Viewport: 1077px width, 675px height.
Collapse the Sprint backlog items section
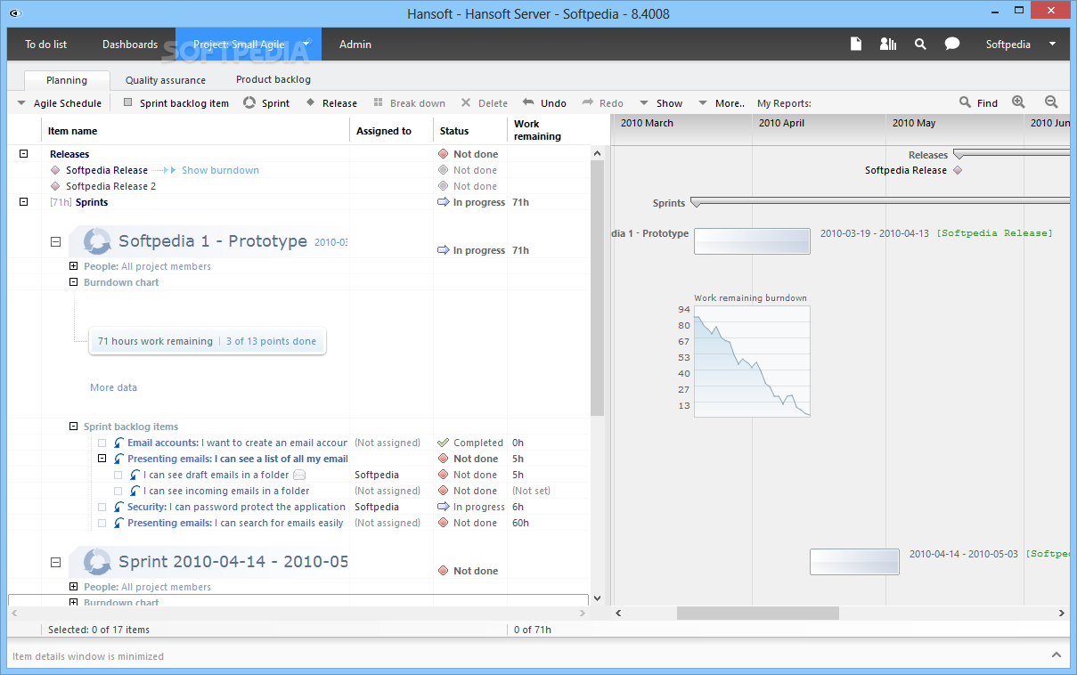[74, 427]
